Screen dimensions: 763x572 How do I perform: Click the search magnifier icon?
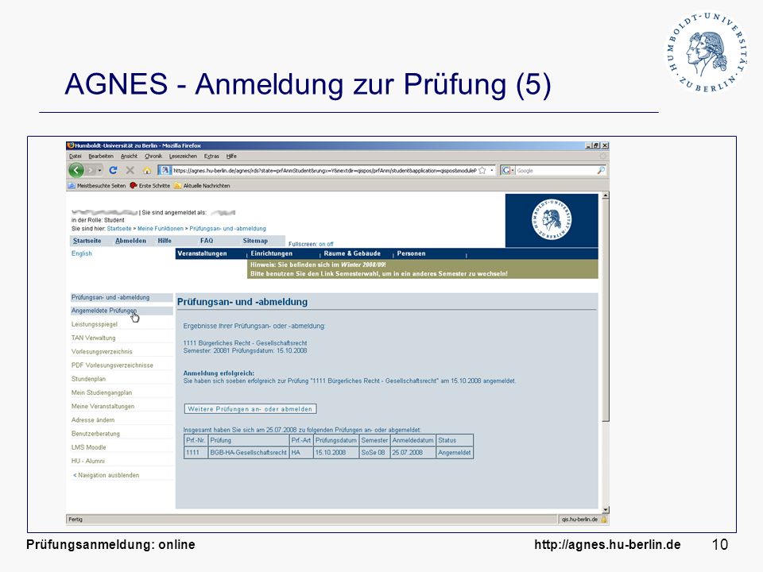[x=601, y=171]
